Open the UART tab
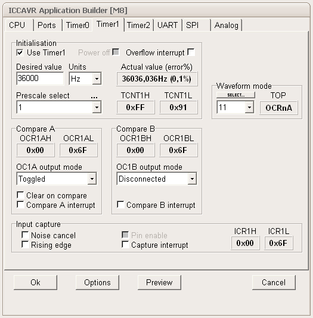Screen dimensions: 313x318 pyautogui.click(x=168, y=26)
